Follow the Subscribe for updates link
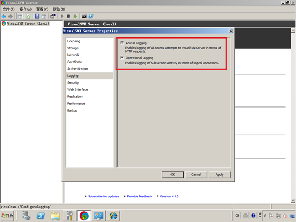The image size is (296, 222). (x=104, y=196)
